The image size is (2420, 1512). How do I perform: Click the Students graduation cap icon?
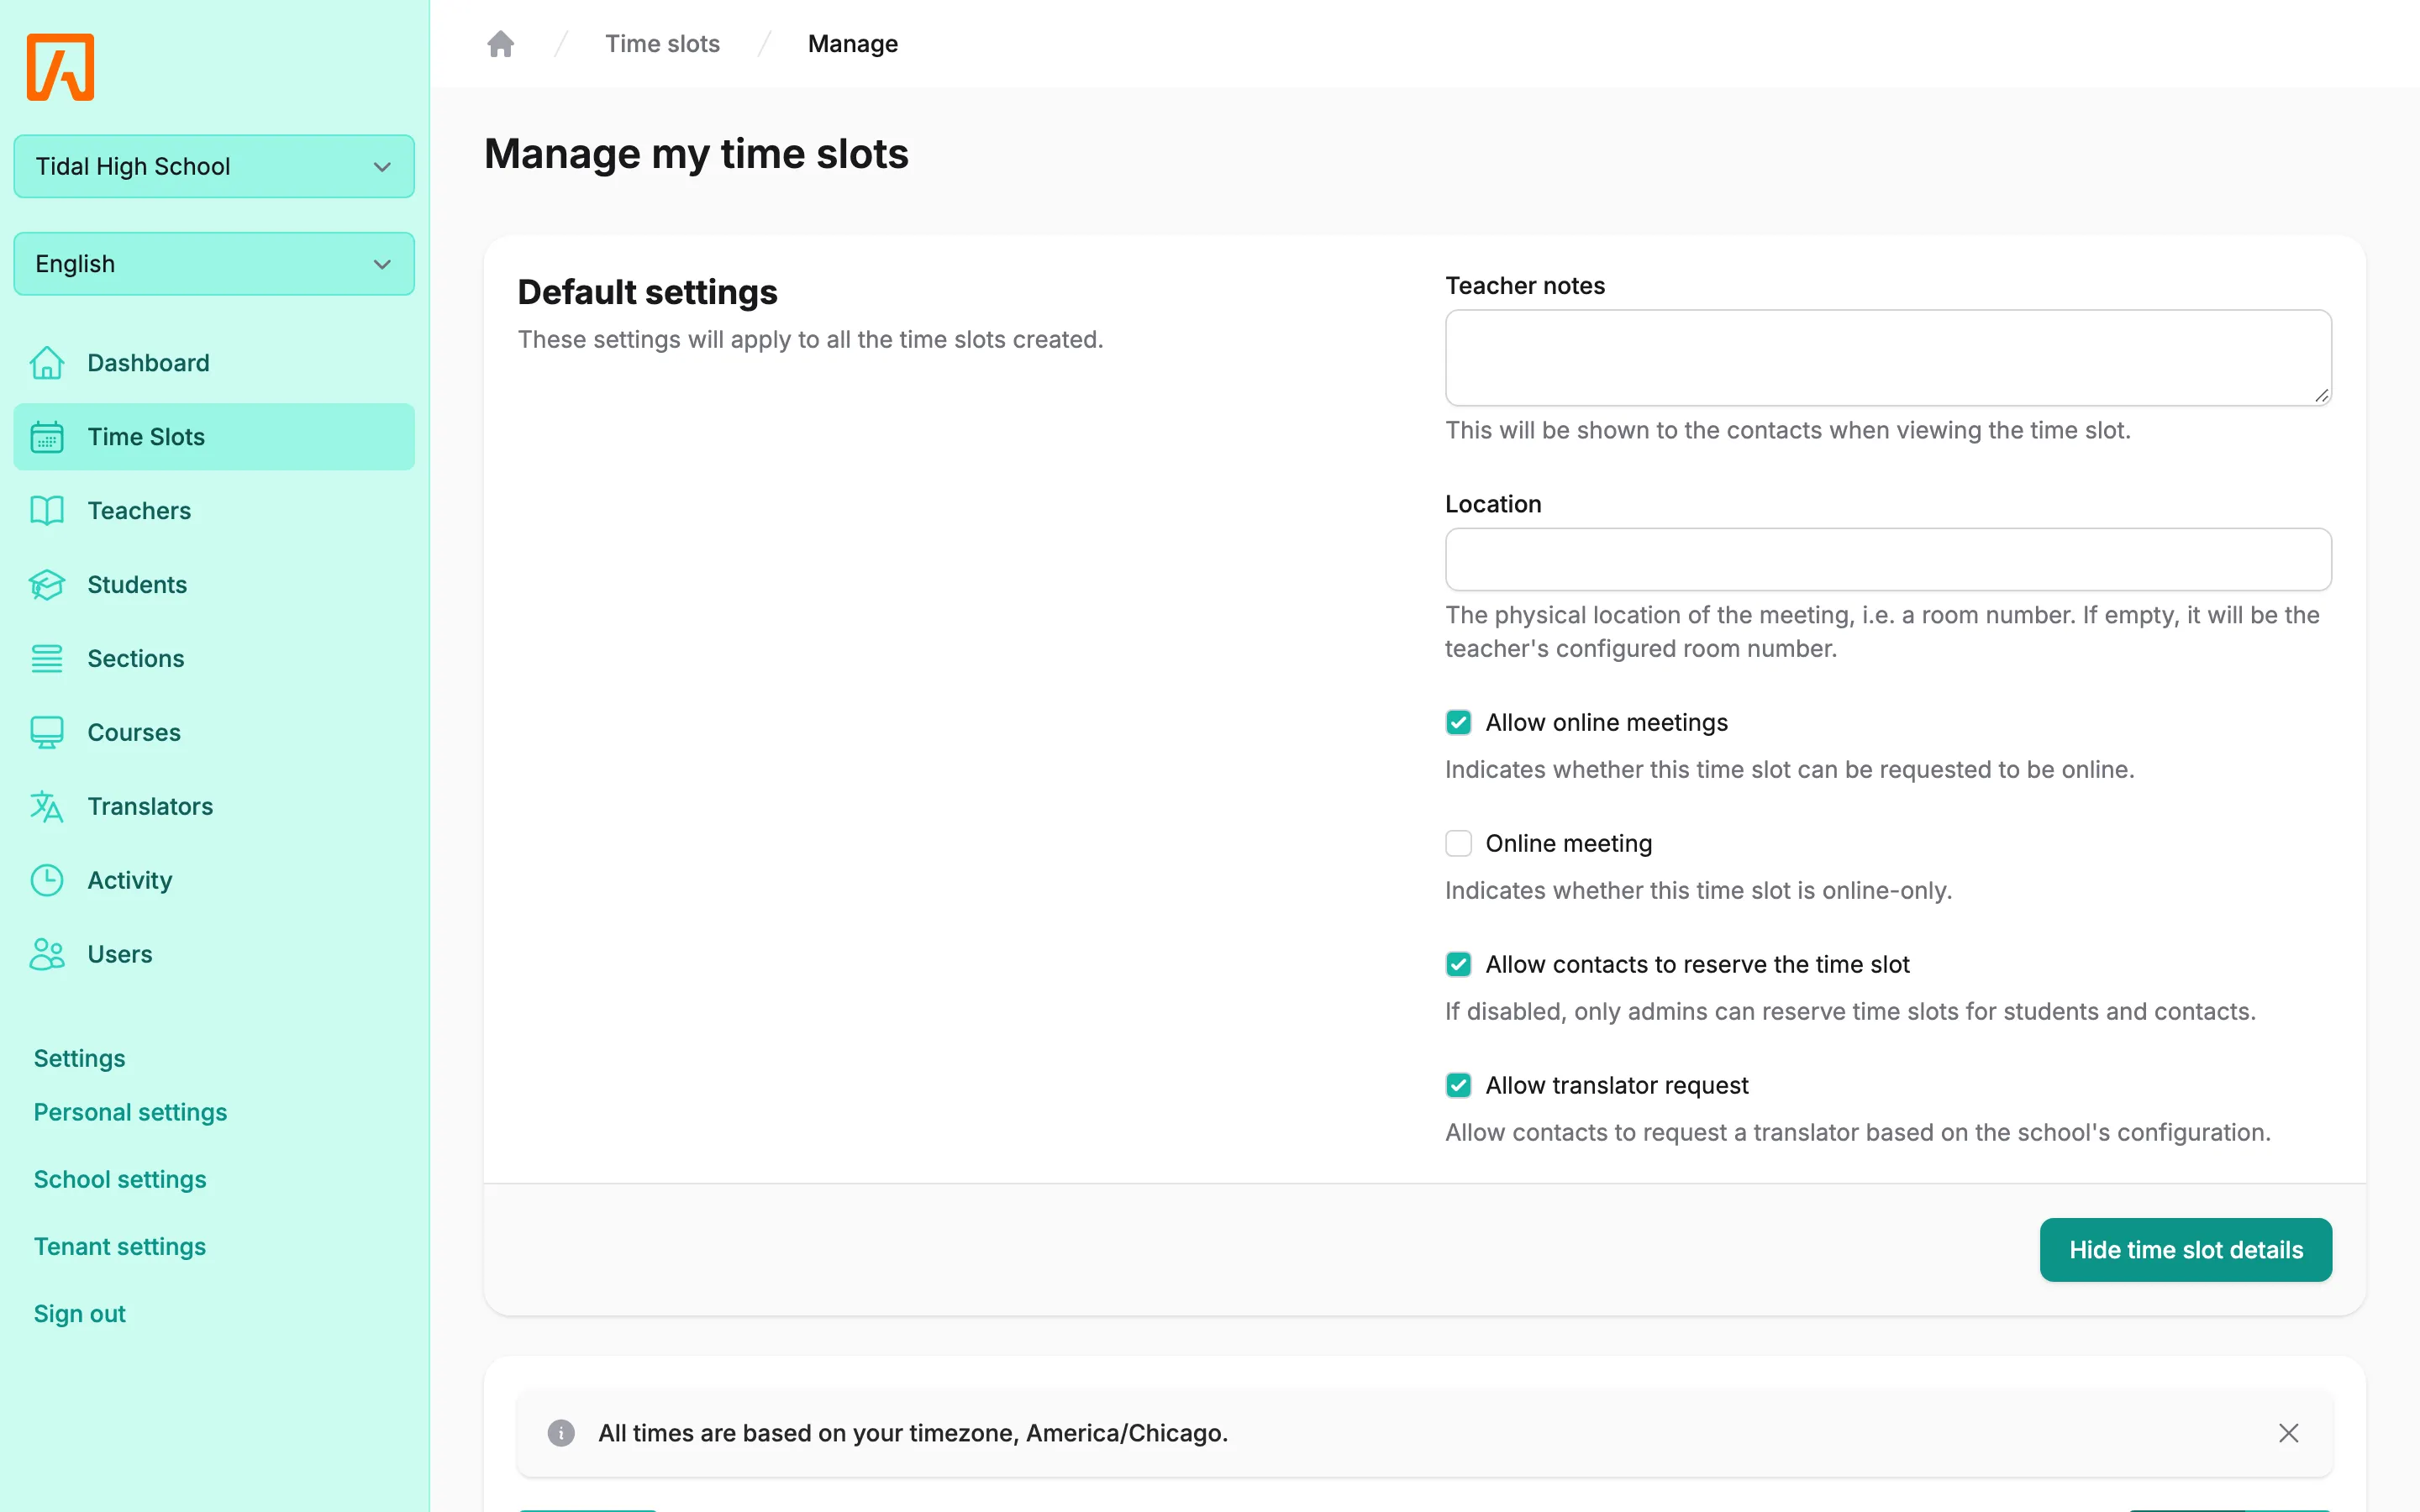(x=47, y=585)
